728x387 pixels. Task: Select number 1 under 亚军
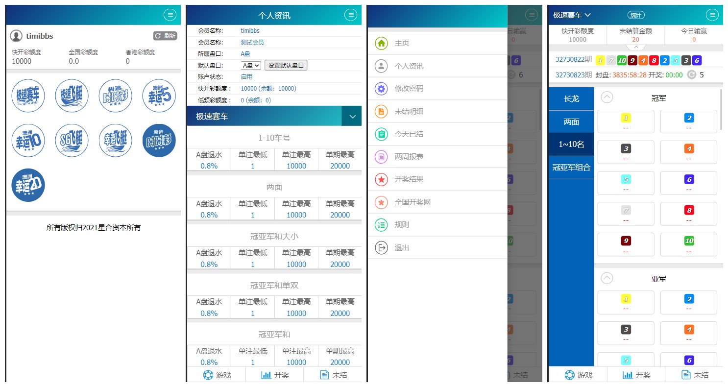coord(626,303)
